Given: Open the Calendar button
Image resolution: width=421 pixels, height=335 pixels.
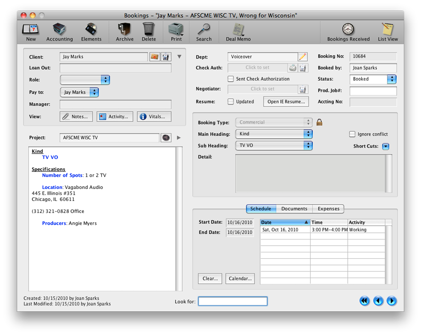Looking at the screenshot, I should point(240,279).
